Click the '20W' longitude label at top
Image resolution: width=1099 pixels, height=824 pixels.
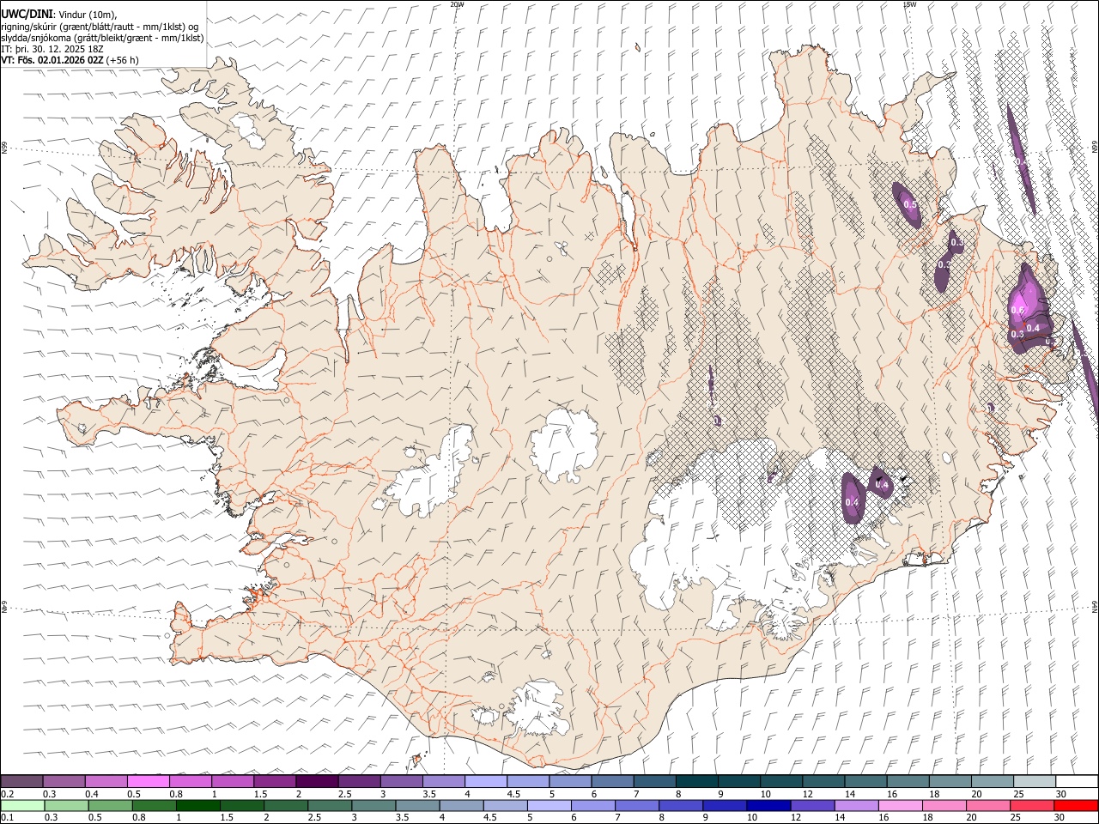coord(457,4)
